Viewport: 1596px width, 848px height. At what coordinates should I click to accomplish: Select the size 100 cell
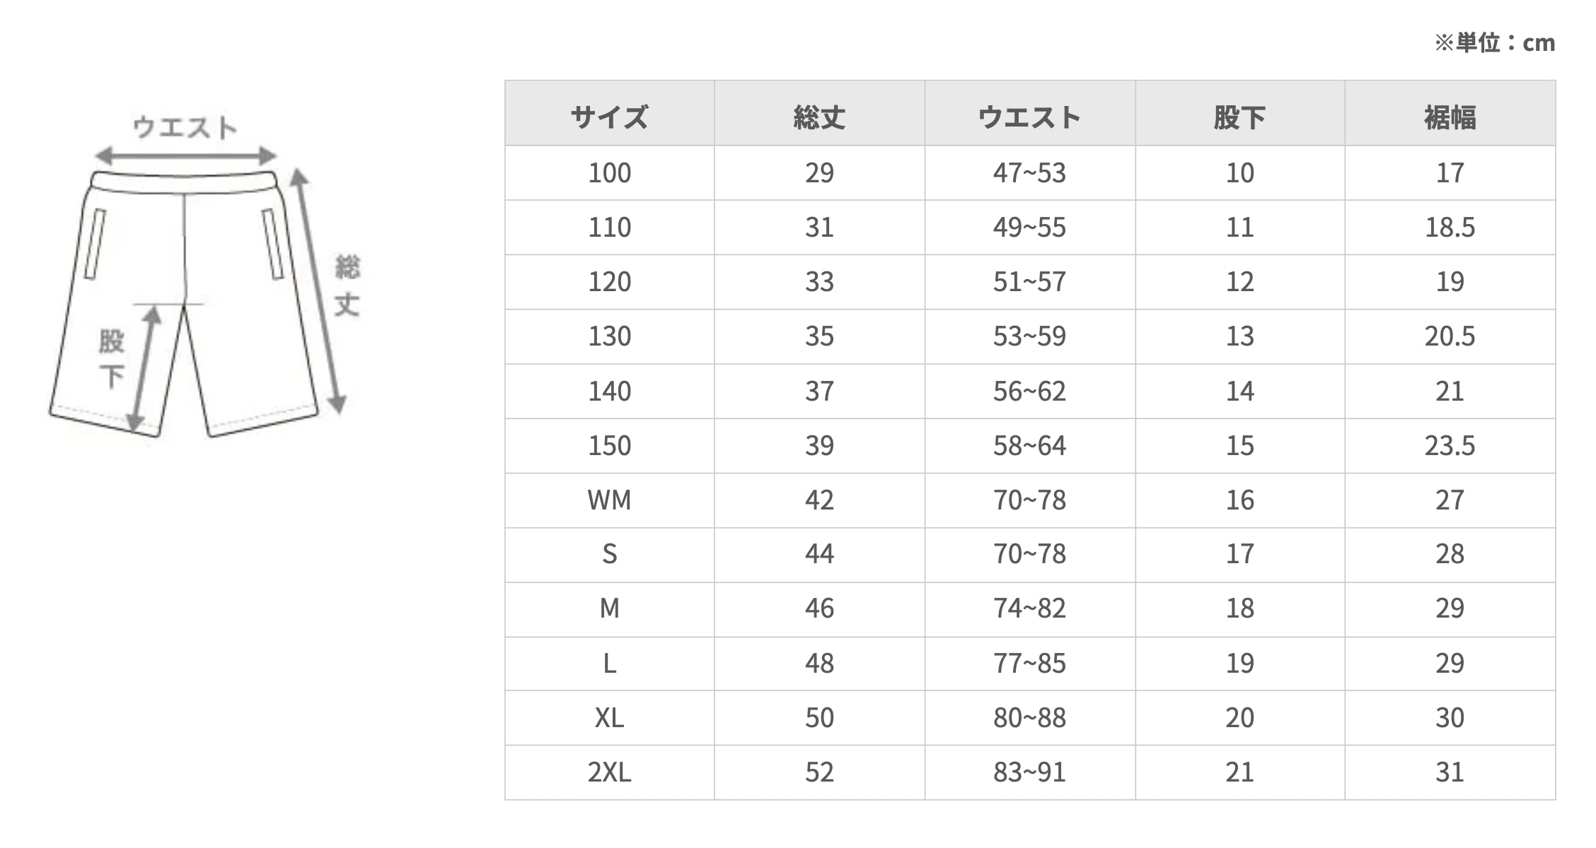pos(609,173)
